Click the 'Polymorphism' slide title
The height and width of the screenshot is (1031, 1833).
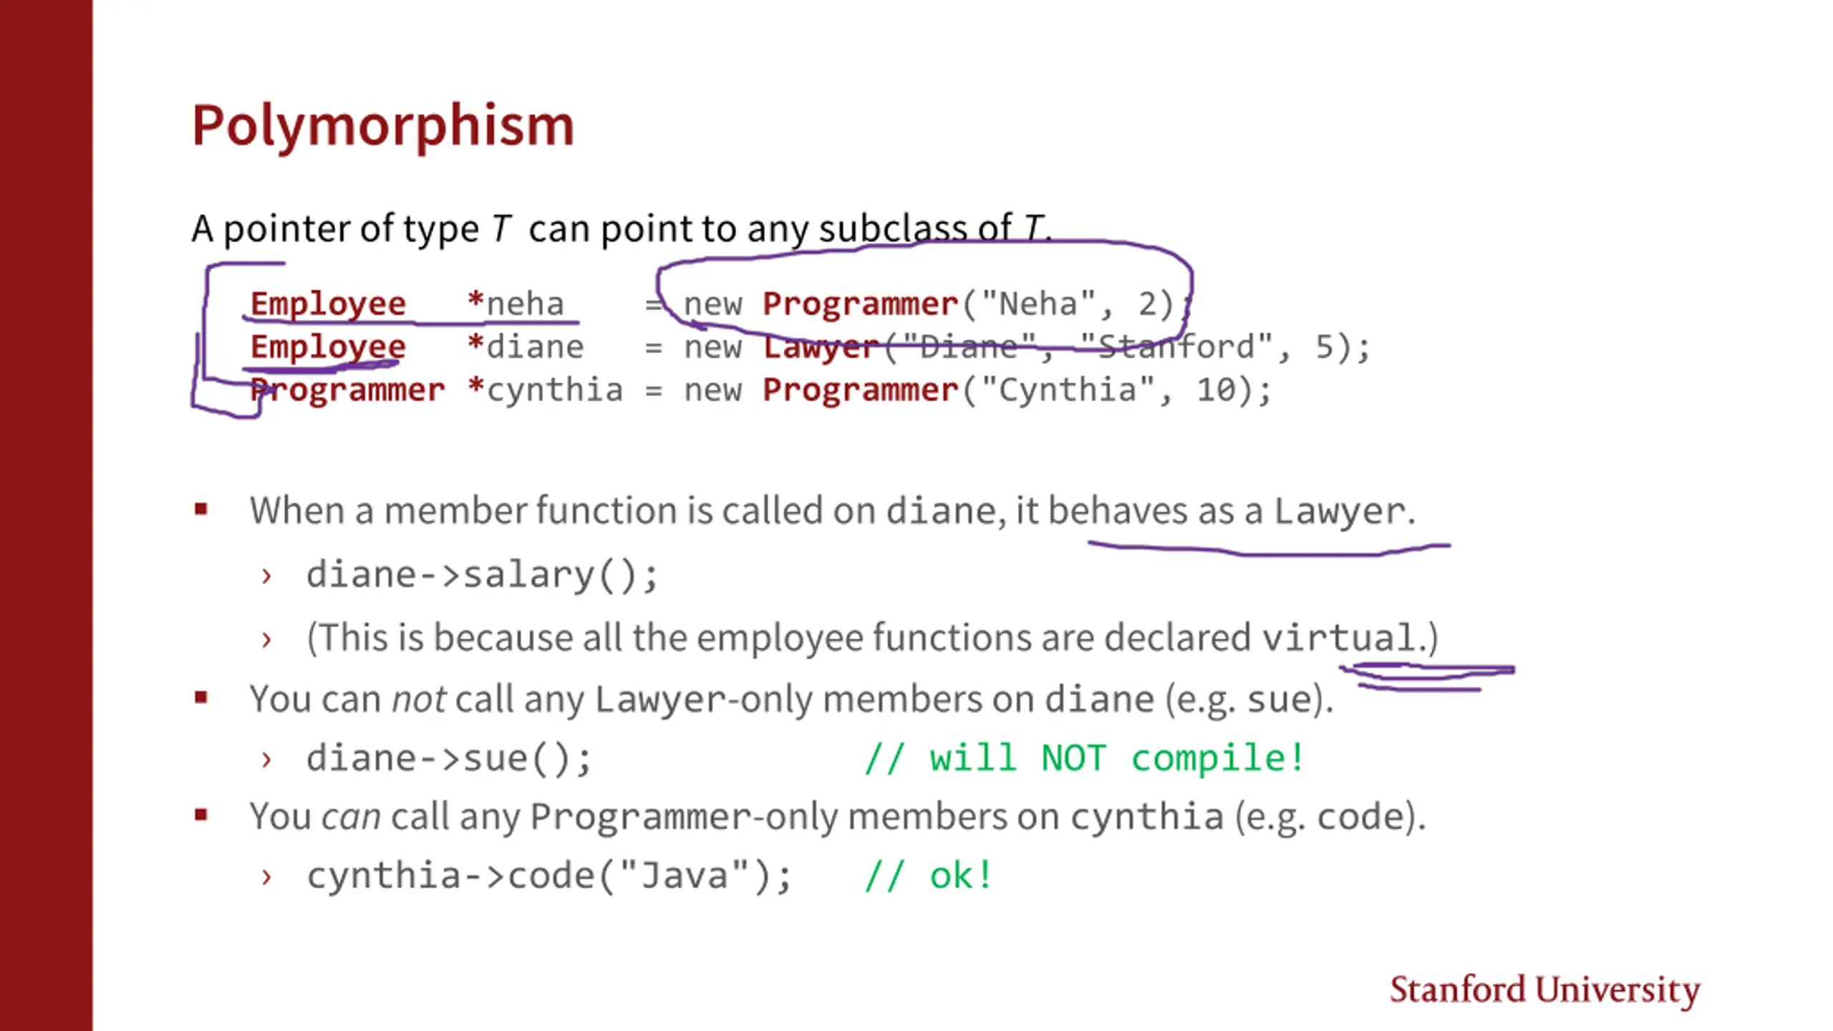(x=383, y=127)
